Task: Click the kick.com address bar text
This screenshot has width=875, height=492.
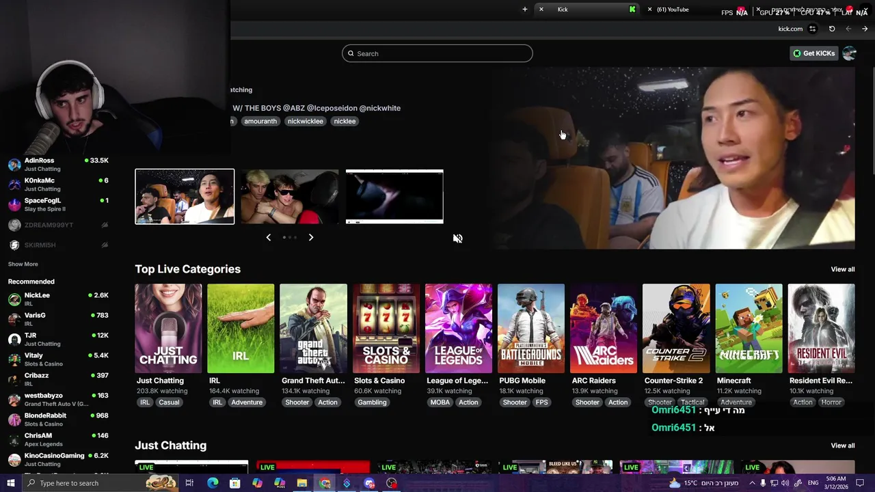Action: point(790,29)
